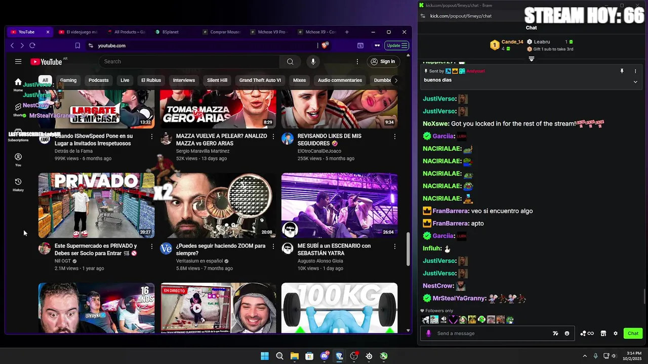The image size is (648, 364).
Task: Reload the page in Brave
Action: tap(32, 45)
